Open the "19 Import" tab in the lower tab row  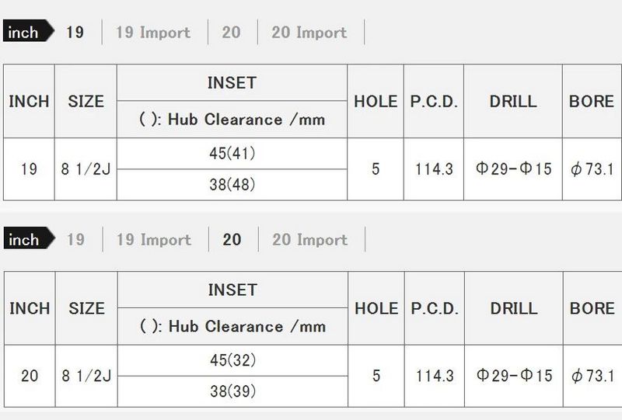[x=153, y=239]
